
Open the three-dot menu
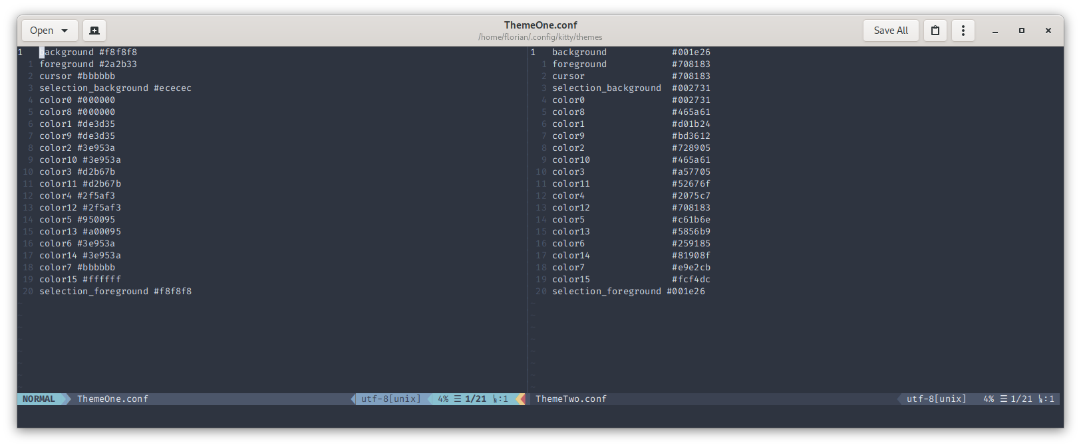point(963,31)
